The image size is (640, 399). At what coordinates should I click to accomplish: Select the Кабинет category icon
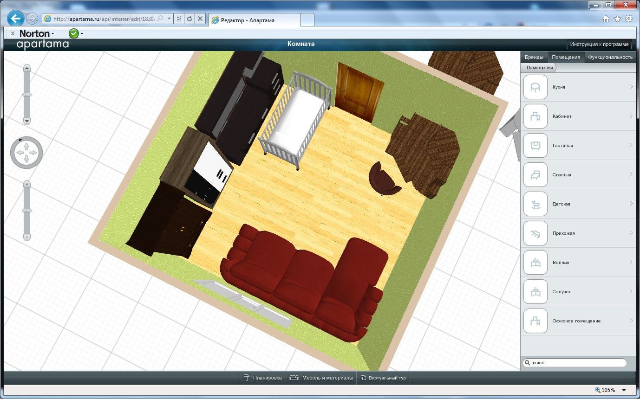point(535,116)
